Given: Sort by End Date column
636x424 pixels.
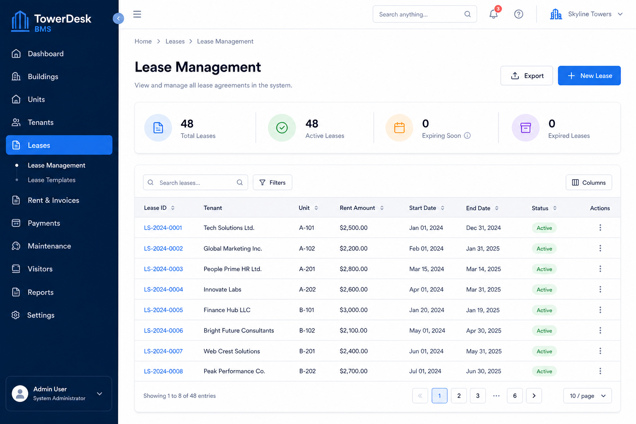Looking at the screenshot, I should tap(496, 208).
